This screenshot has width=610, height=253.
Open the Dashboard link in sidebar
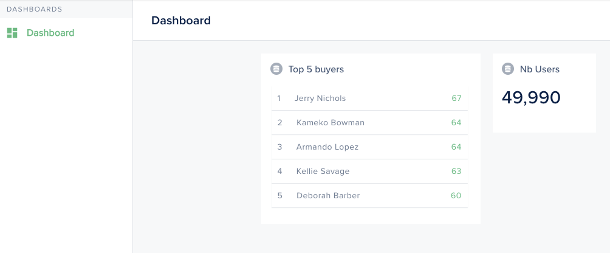50,33
